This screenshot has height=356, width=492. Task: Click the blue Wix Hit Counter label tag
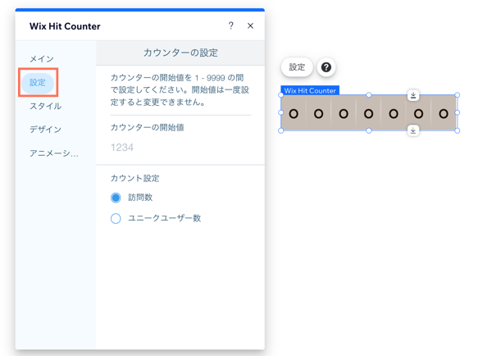point(310,90)
